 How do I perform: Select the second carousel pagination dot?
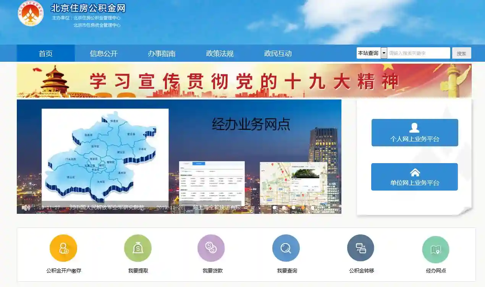tap(285, 208)
